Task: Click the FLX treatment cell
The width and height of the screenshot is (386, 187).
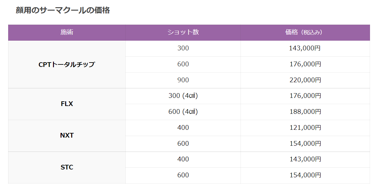Action: coord(67,104)
